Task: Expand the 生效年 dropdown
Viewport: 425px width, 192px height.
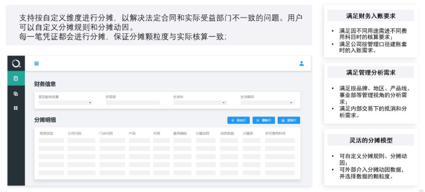Action: point(200,103)
